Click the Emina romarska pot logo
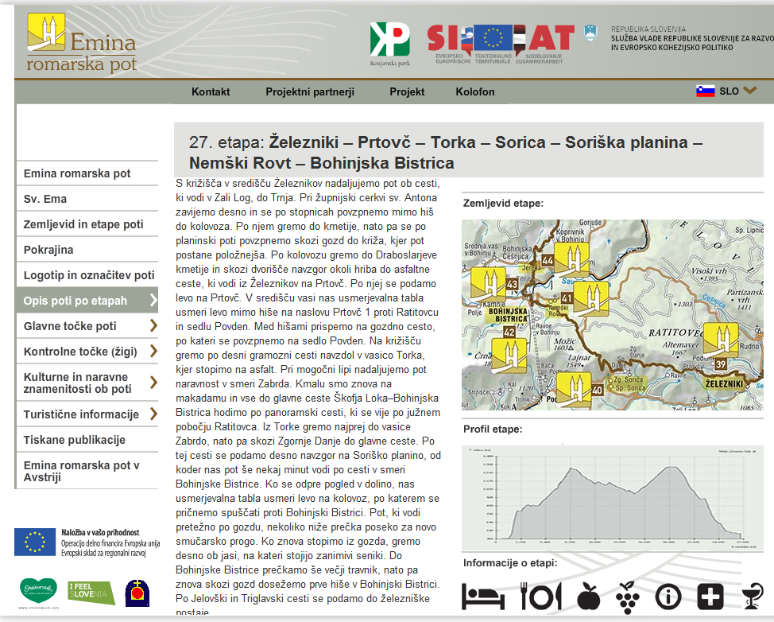This screenshot has width=774, height=622. (81, 42)
